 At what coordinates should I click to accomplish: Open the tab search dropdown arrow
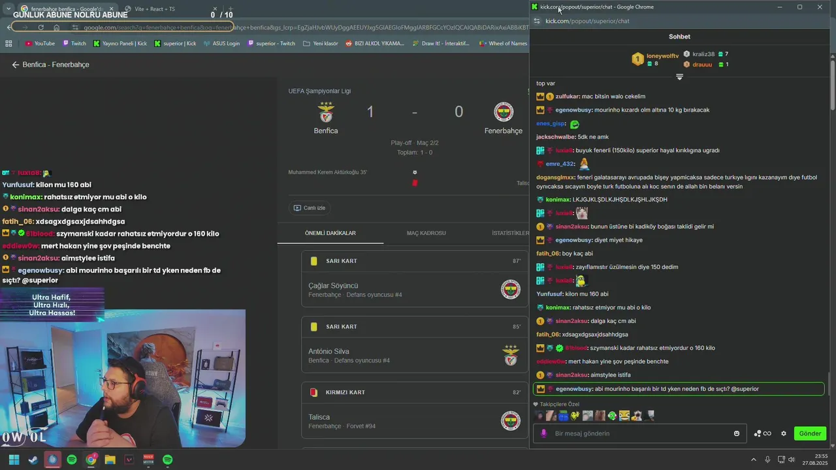8,8
